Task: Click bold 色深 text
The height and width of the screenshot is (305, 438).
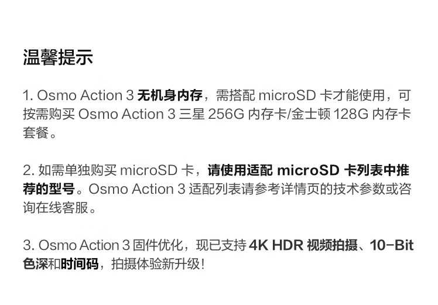Action: point(36,263)
